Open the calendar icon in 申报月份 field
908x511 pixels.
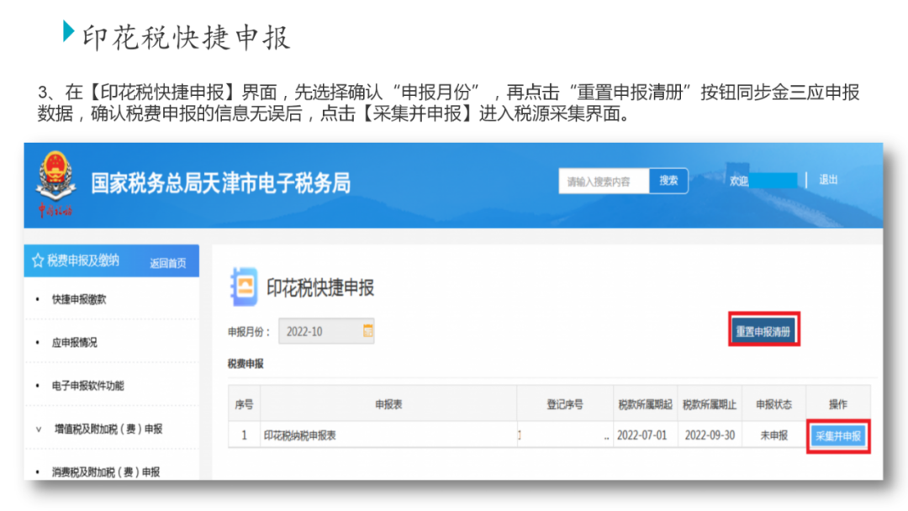pyautogui.click(x=367, y=330)
